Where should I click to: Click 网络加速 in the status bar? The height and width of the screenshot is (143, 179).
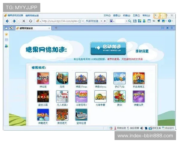(120, 128)
